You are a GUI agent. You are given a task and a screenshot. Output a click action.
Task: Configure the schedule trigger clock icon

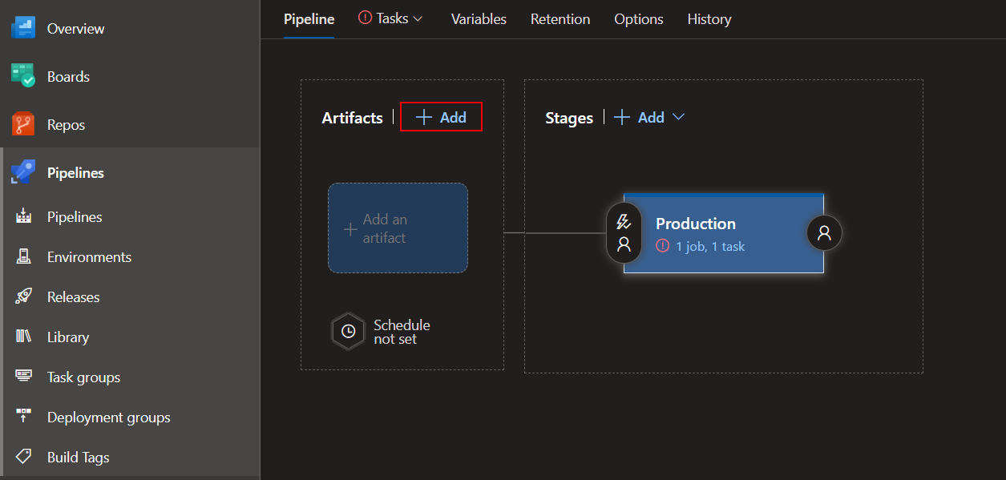tap(348, 331)
